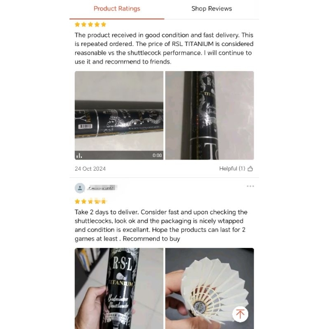Tap the blurred reviewer username

pos(102,188)
